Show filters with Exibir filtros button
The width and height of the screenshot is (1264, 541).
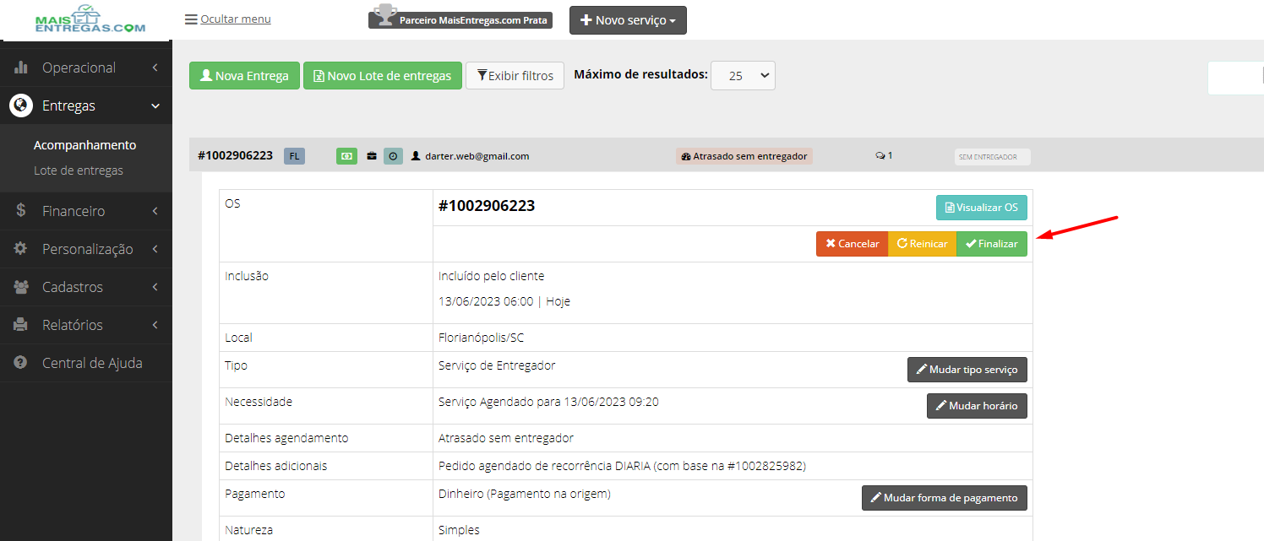click(x=515, y=75)
